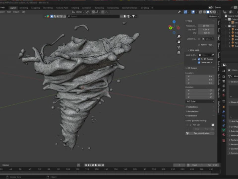Image resolution: width=238 pixels, height=179 pixels.
Task: Toggle the camera view icon
Action: pos(179,47)
